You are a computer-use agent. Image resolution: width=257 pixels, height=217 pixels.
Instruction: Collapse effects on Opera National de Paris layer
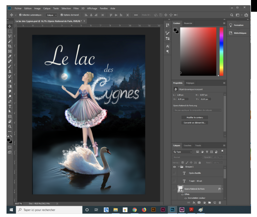click(222, 189)
